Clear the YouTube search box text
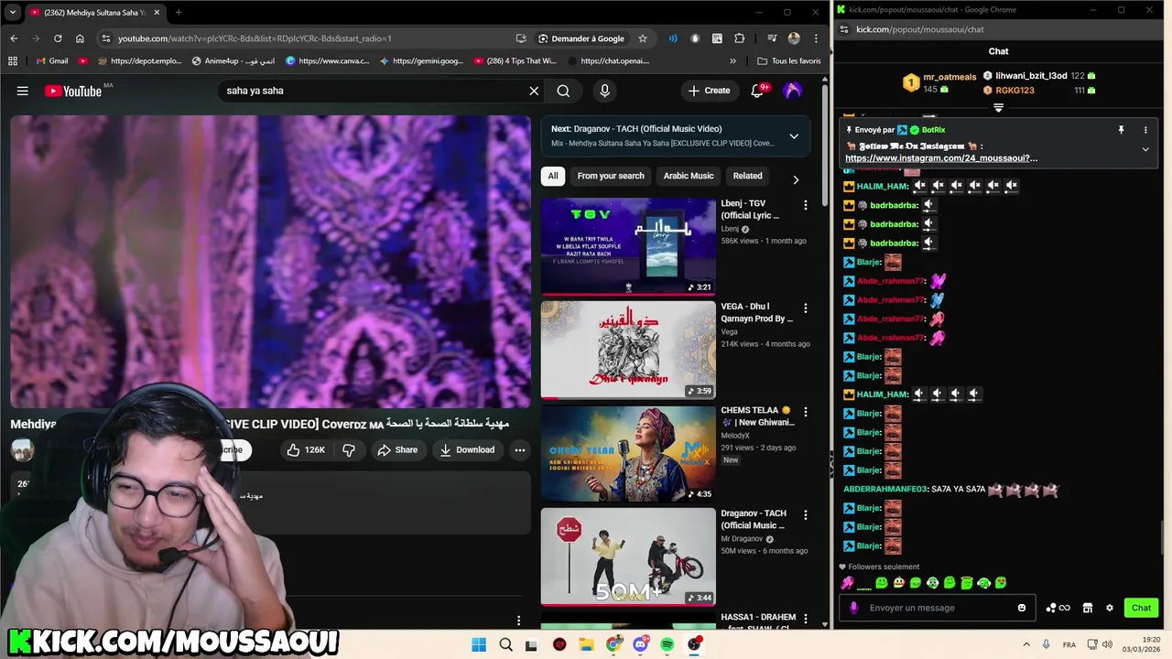The image size is (1172, 659). [x=534, y=91]
